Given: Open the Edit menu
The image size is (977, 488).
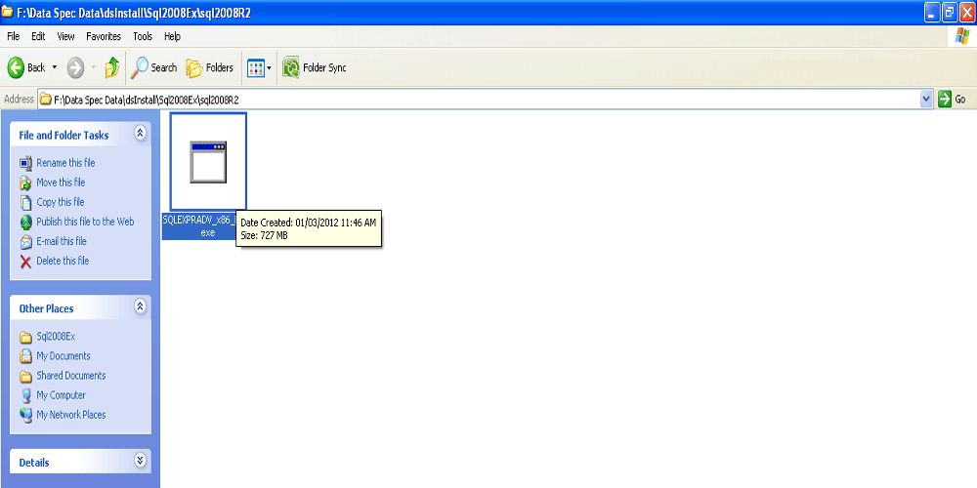Looking at the screenshot, I should pos(39,37).
